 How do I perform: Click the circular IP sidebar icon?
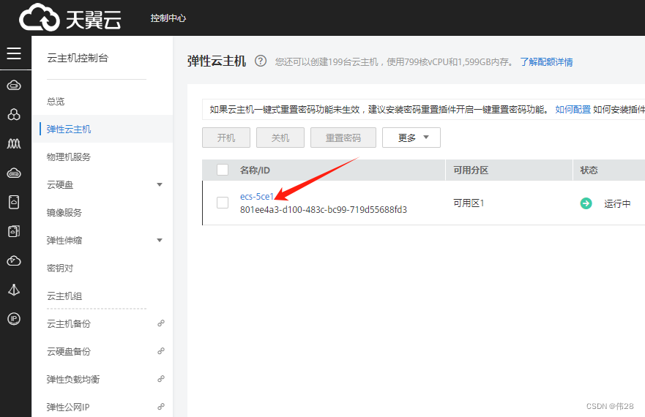click(14, 319)
